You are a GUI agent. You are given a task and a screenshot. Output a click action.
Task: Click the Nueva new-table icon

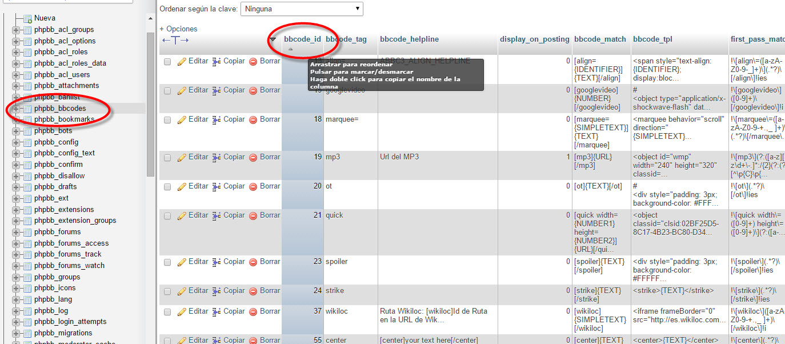click(x=27, y=18)
